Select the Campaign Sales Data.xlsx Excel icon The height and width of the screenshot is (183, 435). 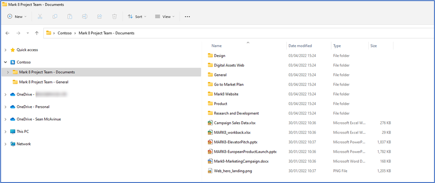210,123
